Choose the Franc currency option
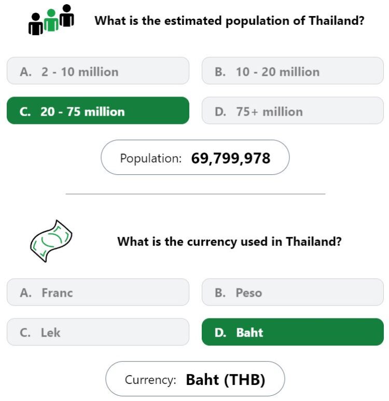389x401 pixels. [x=98, y=292]
